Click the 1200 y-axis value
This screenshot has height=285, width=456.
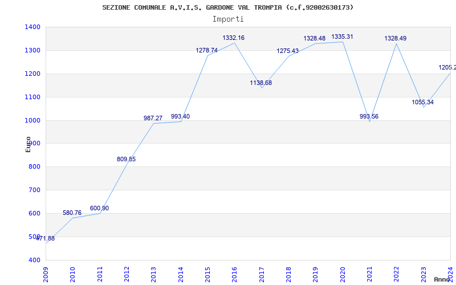coord(32,74)
